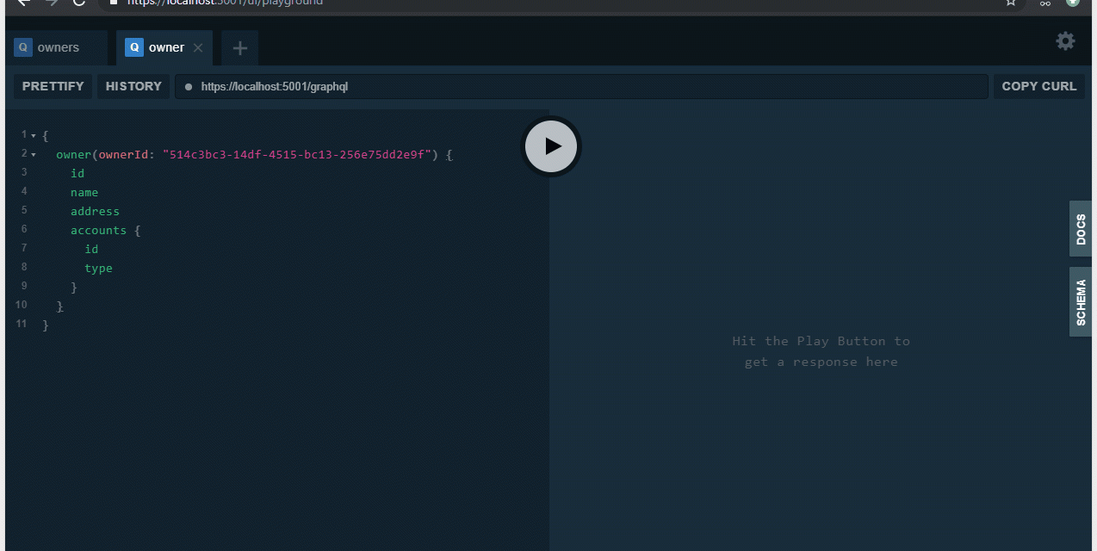1097x551 pixels.
Task: Expand the DOCS side panel
Action: click(1080, 229)
